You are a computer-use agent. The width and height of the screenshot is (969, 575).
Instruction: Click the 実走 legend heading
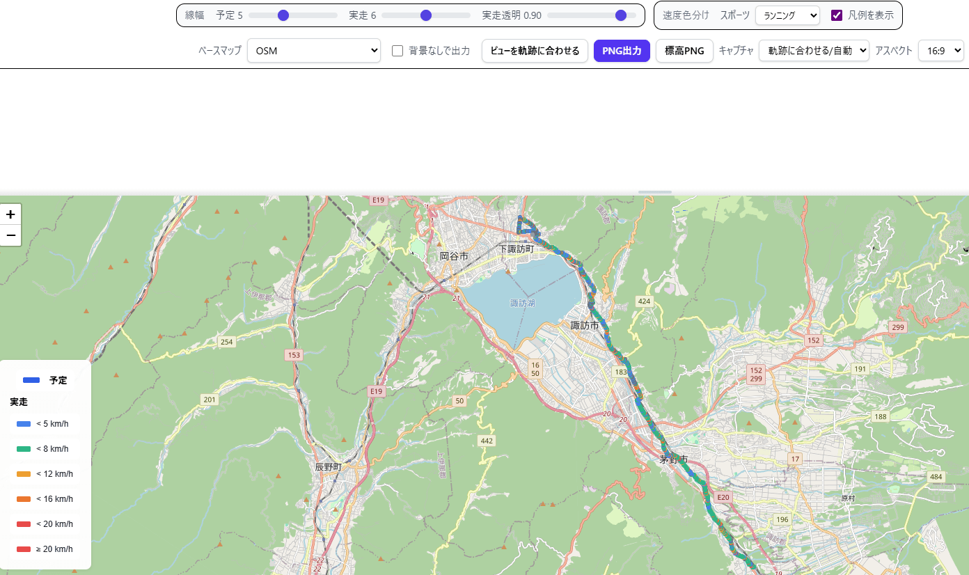[19, 402]
